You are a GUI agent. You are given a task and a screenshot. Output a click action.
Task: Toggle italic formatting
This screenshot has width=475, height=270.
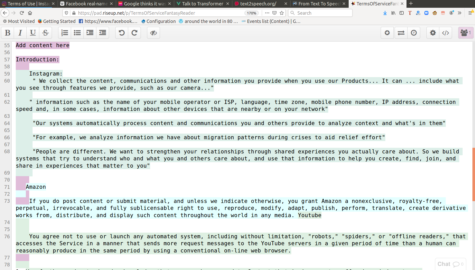click(20, 33)
